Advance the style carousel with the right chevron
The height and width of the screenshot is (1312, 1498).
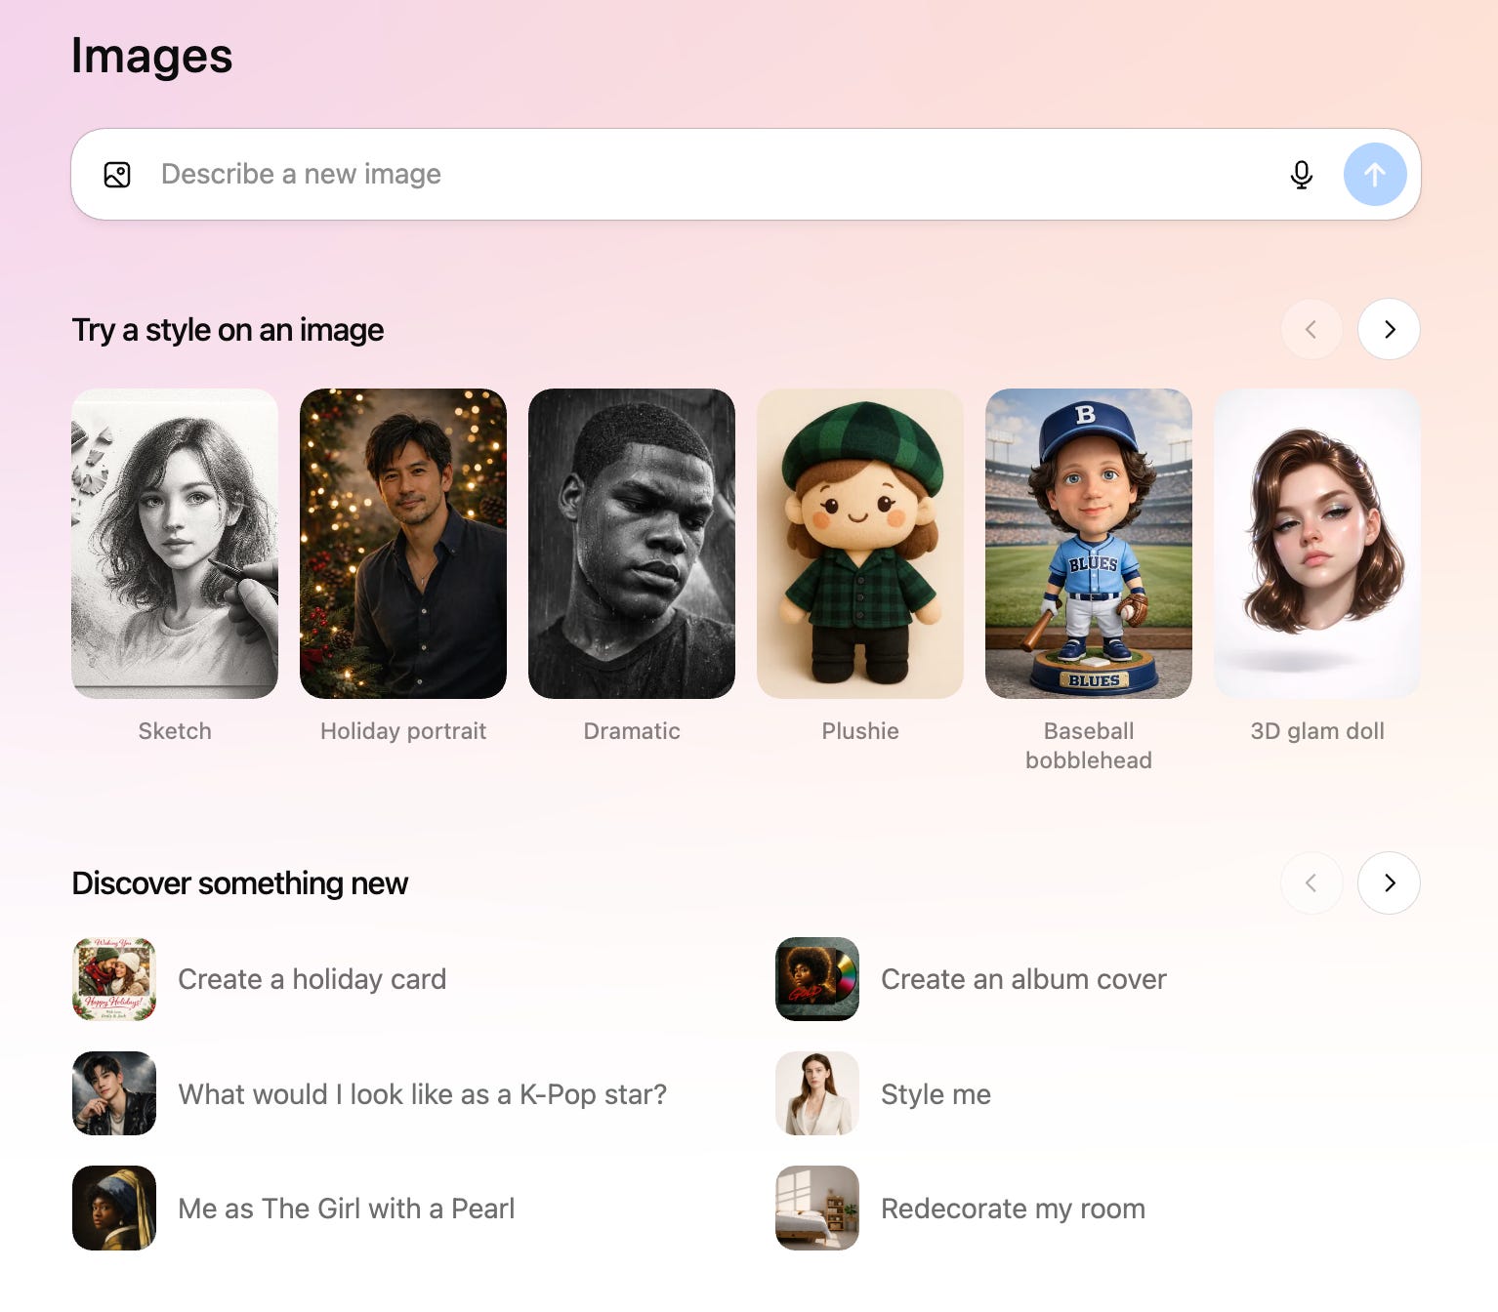point(1388,329)
